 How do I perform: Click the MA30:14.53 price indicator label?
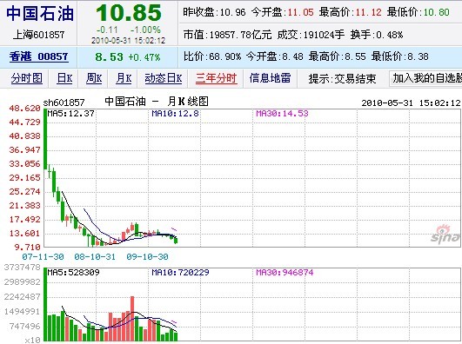click(282, 113)
